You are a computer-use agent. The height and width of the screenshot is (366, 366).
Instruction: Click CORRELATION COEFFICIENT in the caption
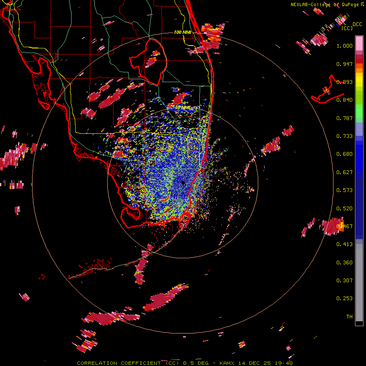pyautogui.click(x=119, y=363)
